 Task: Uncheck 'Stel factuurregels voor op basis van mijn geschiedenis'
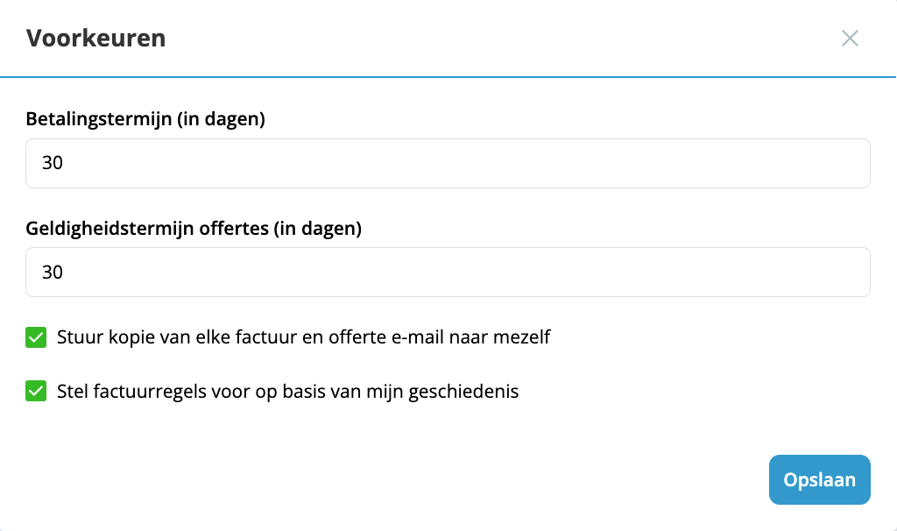click(x=35, y=391)
